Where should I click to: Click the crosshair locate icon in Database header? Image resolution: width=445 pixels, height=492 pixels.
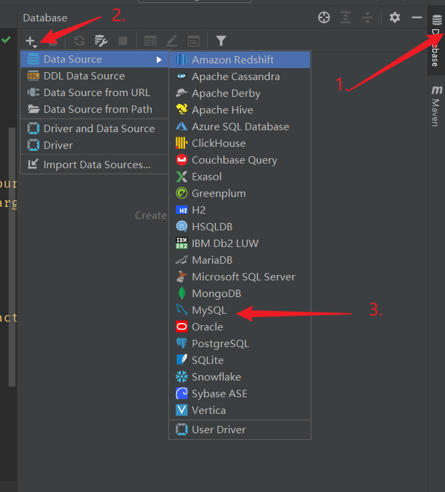(324, 17)
